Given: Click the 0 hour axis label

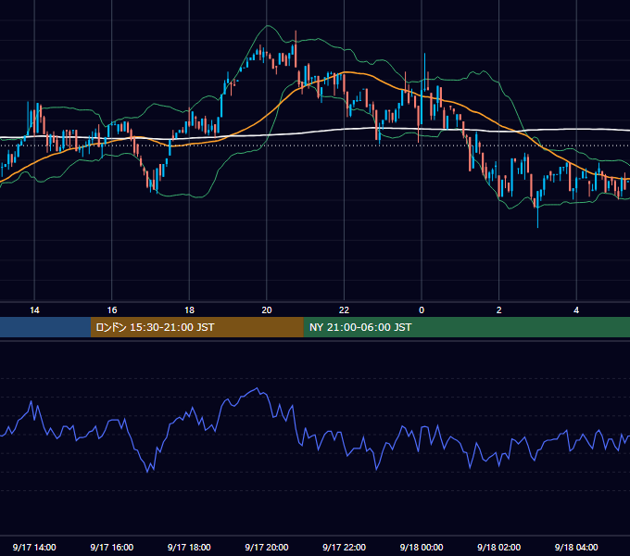Looking at the screenshot, I should (422, 310).
